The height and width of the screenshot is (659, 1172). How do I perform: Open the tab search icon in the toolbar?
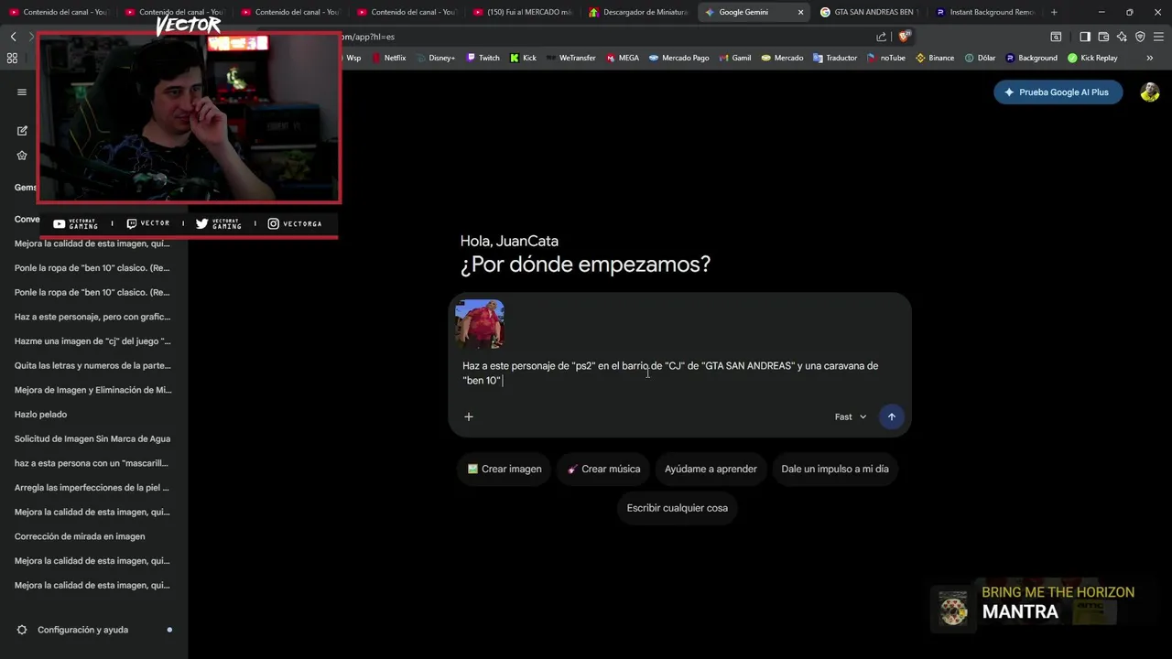coord(1056,37)
